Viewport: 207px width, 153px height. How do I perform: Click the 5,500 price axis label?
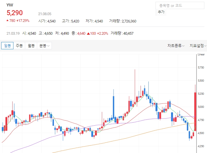(x=201, y=81)
